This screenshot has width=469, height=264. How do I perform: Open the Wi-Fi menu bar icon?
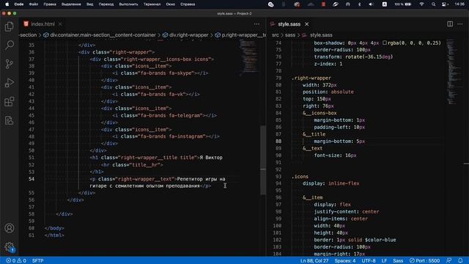422,4
